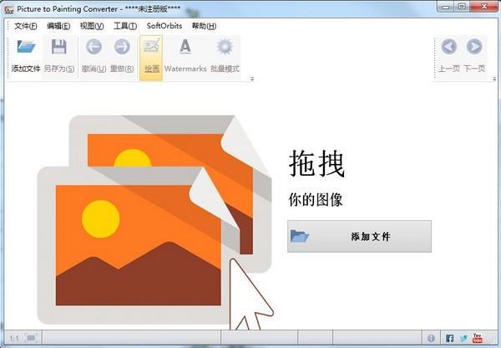Open 批量模式 batch mode gear icon
Viewport: 501px width, 348px height.
click(225, 47)
